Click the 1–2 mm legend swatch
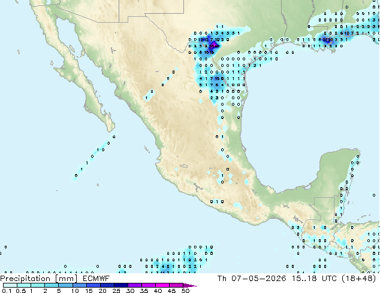The height and width of the screenshot is (293, 380). pos(38,285)
